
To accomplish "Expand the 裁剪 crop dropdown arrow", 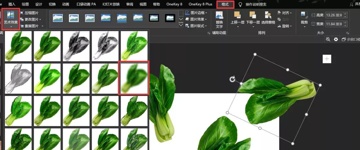I will [x=304, y=27].
